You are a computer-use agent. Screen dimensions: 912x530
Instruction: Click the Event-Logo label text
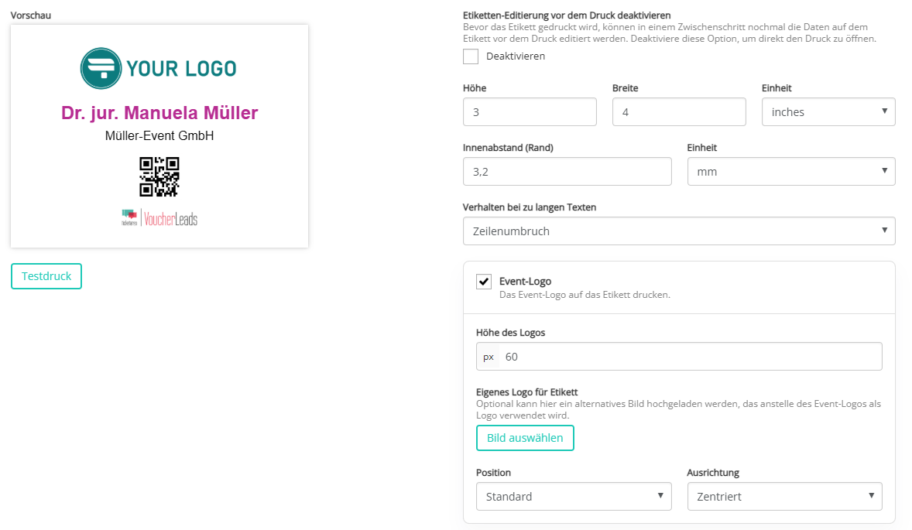pos(525,282)
